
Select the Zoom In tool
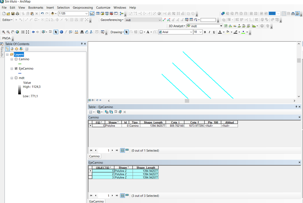(3, 32)
